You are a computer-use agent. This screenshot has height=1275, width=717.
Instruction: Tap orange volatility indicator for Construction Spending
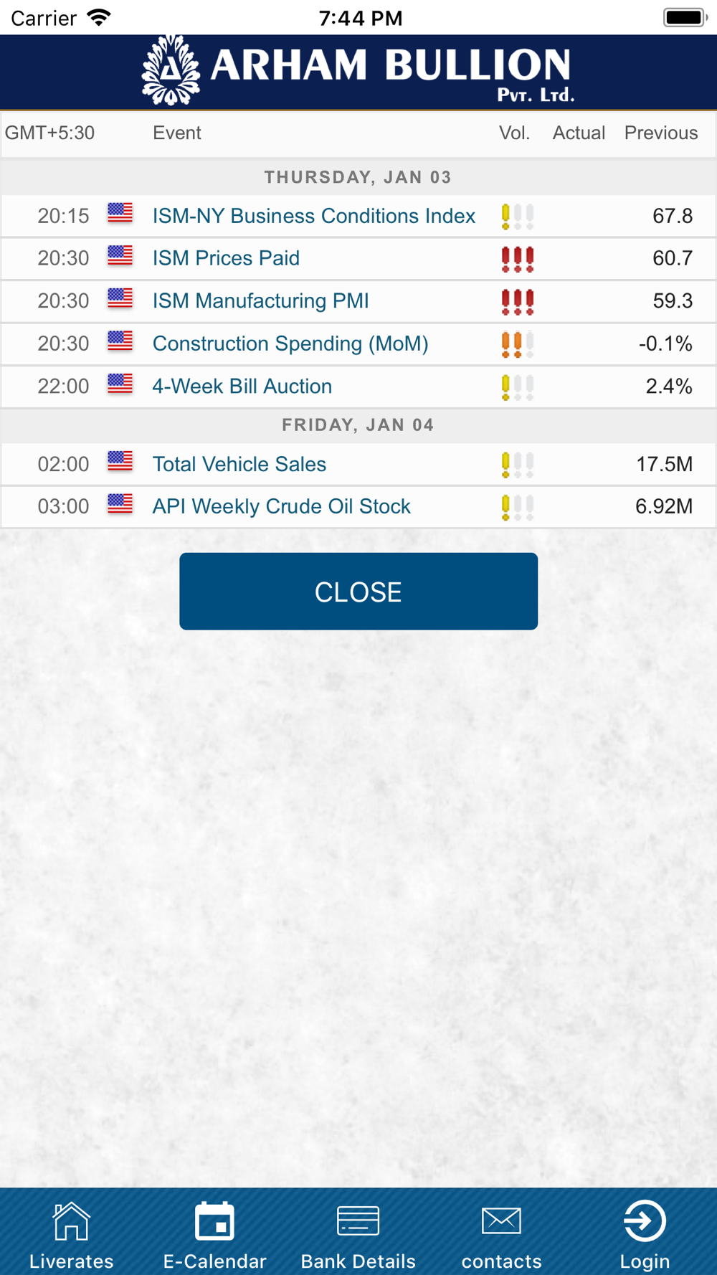point(517,344)
